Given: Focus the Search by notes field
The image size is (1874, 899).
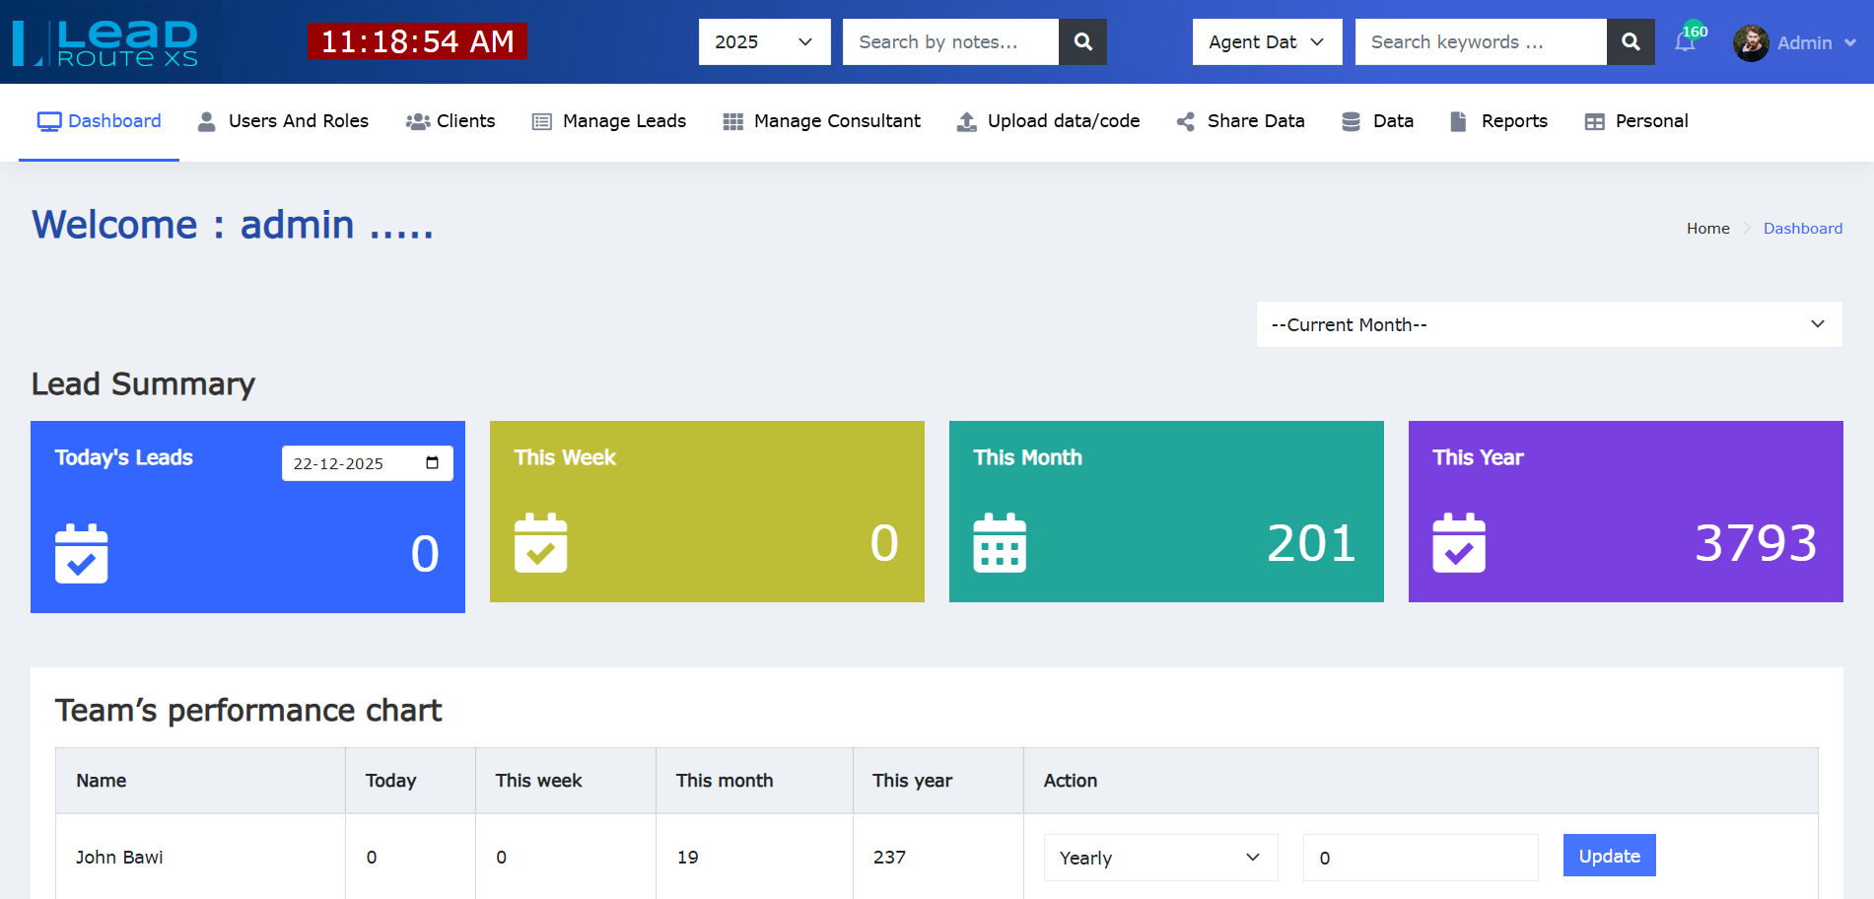Looking at the screenshot, I should click(950, 42).
